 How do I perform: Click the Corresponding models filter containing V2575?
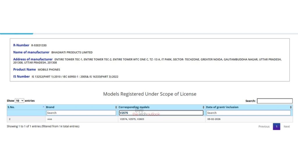(161, 113)
